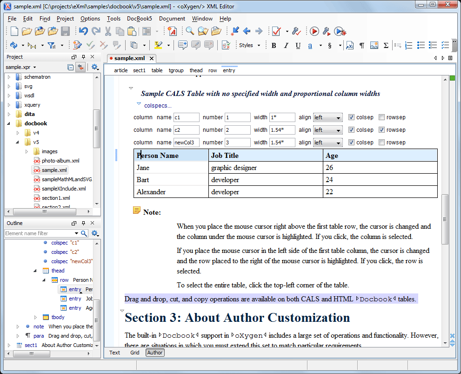Apply Underline formatting

[298, 45]
